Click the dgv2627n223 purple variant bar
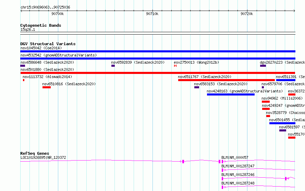The height and width of the screenshot is (191, 305). coord(263,66)
